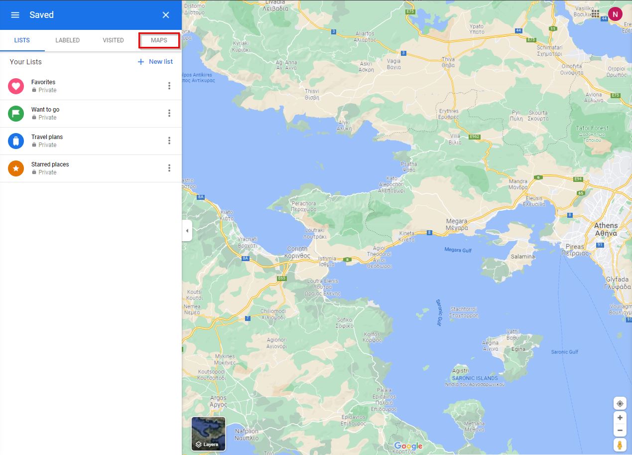Open the hamburger main menu
Screen dimensions: 632x455
pos(15,15)
